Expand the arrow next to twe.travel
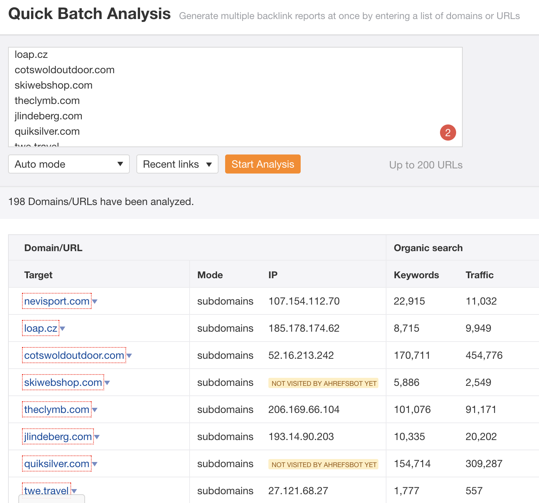 point(74,491)
